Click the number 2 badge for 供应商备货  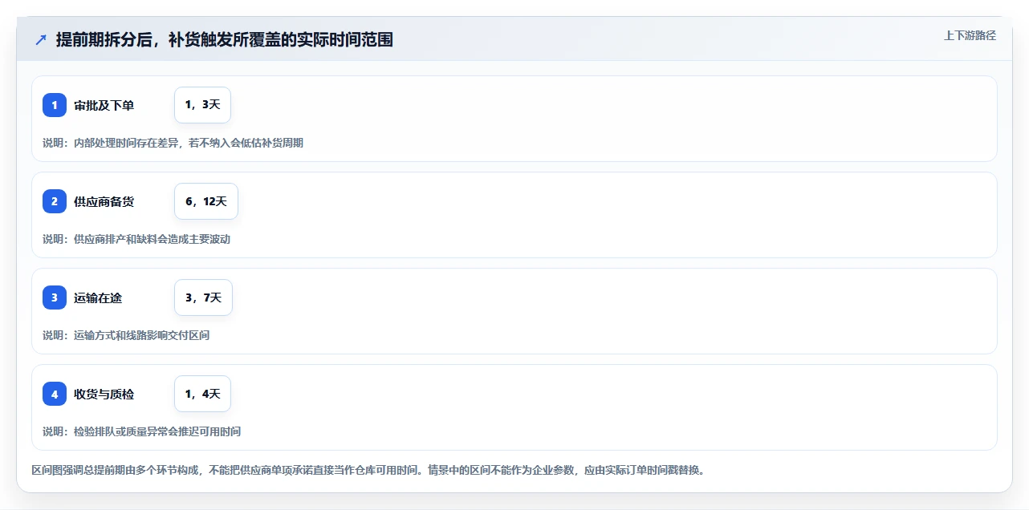point(55,201)
